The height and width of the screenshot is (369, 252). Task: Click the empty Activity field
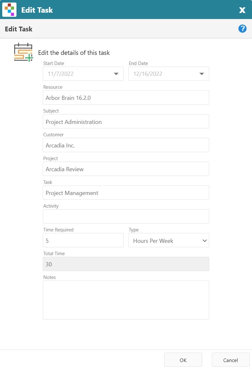click(x=126, y=217)
